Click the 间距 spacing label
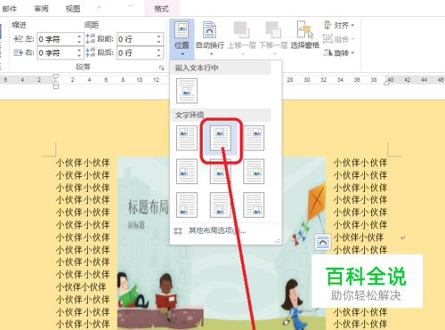This screenshot has width=445, height=330. click(x=92, y=25)
